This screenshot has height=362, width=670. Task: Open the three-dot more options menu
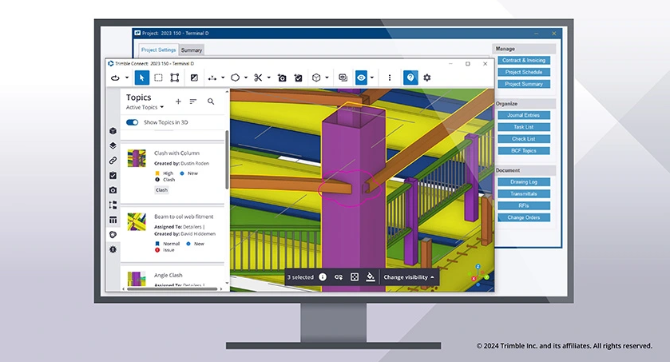point(389,78)
